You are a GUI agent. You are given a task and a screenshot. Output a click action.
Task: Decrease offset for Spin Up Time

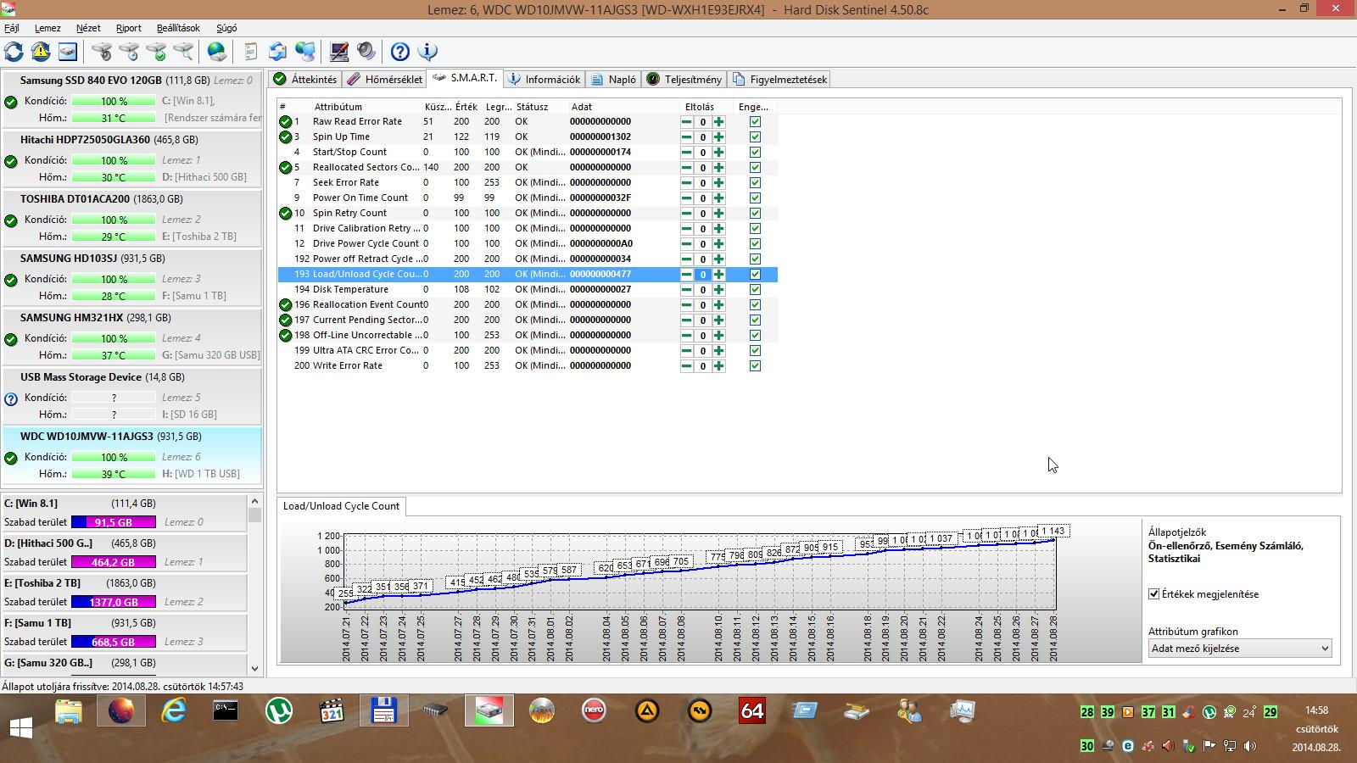(686, 136)
